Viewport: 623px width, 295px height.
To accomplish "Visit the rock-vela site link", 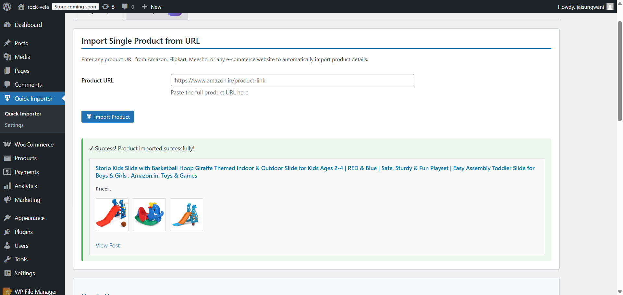I will click(x=38, y=7).
